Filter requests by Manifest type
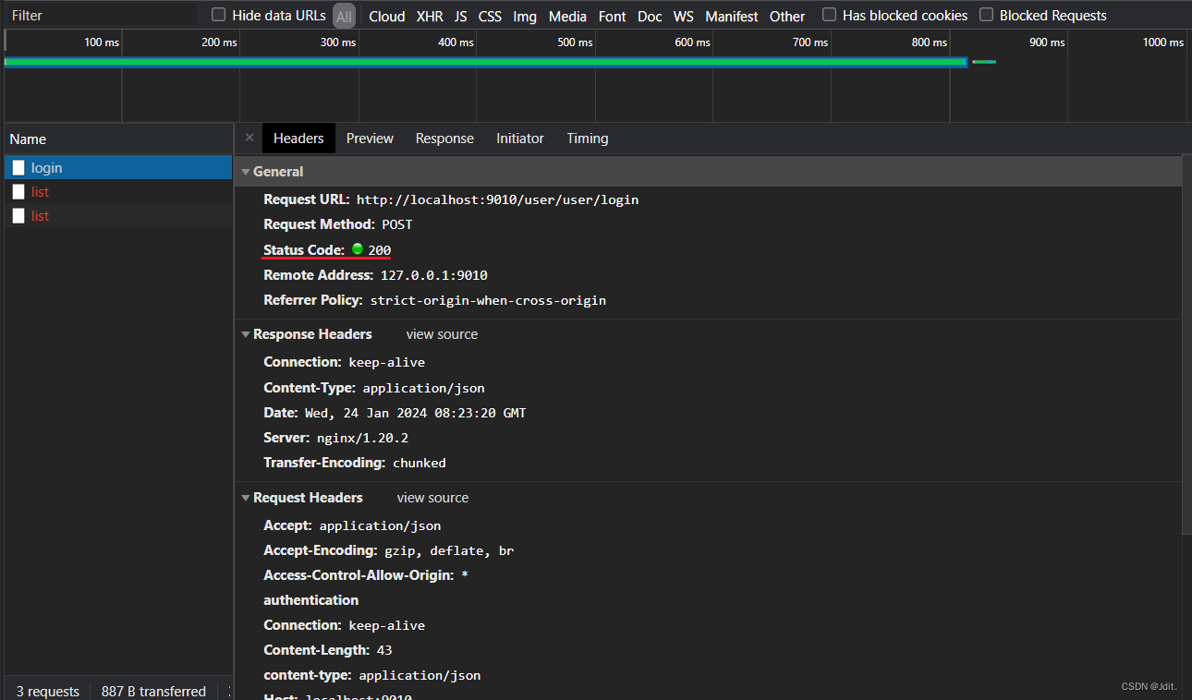Screen dimensions: 1192x700 (732, 16)
